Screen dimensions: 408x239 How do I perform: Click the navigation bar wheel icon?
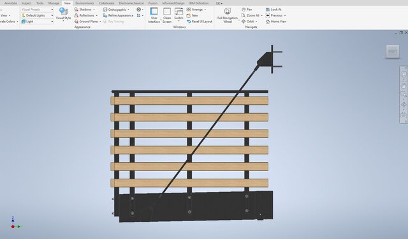[x=404, y=74]
